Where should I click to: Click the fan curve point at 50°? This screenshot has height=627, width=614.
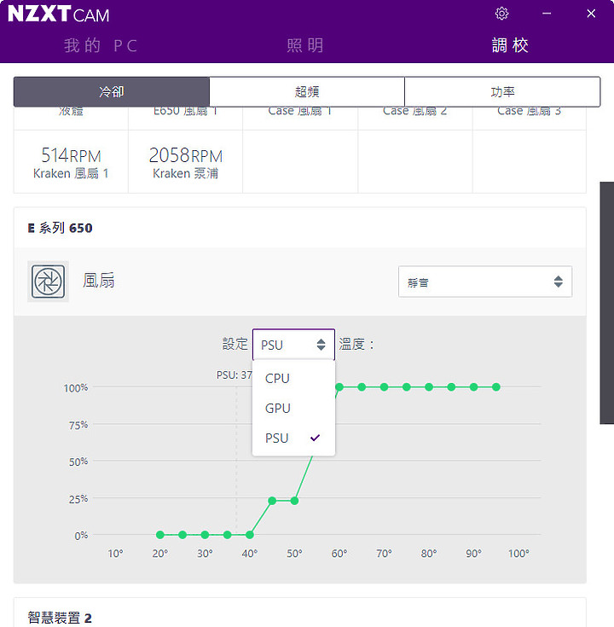pos(294,501)
